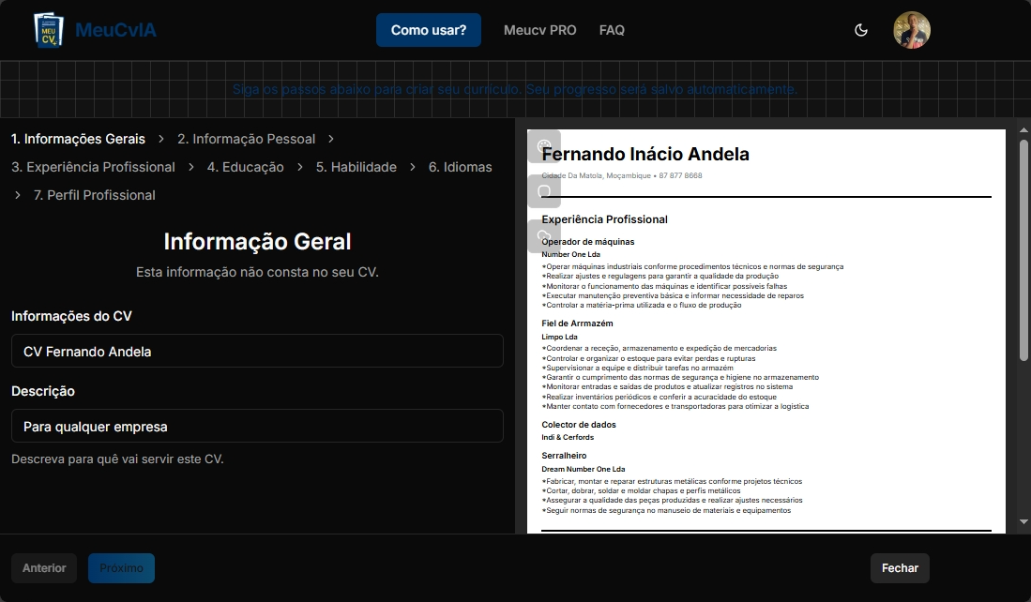Open the FAQ page
The width and height of the screenshot is (1031, 602).
[x=612, y=29]
